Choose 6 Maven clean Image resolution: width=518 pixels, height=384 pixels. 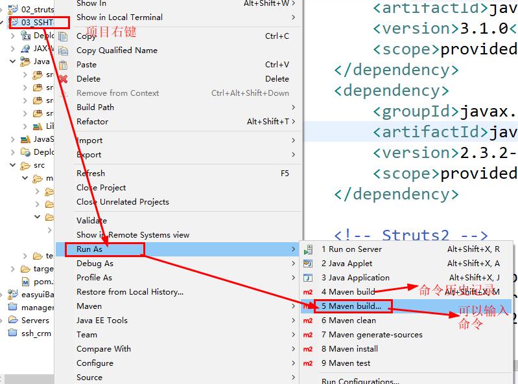click(x=406, y=321)
